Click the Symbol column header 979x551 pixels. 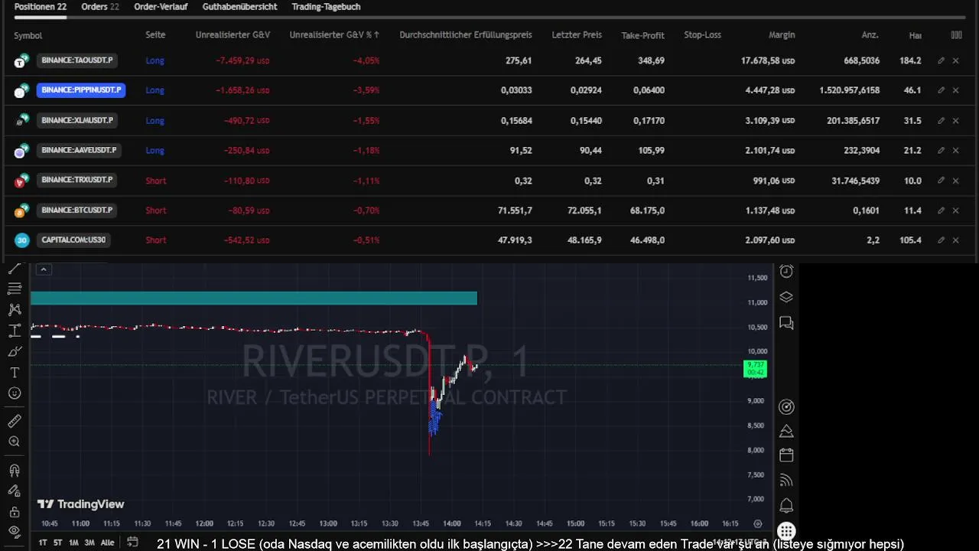click(28, 35)
